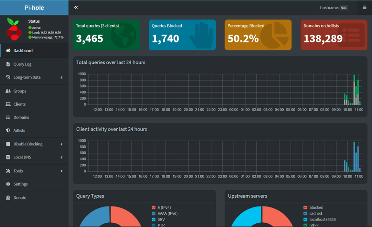
Task: Uncheck localhost#5335 in Upstream servers
Action: pyautogui.click(x=306, y=220)
